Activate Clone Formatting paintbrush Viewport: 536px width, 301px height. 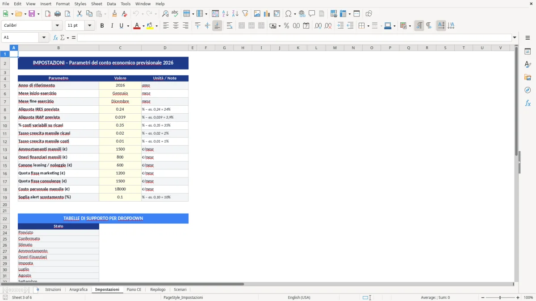(114, 14)
